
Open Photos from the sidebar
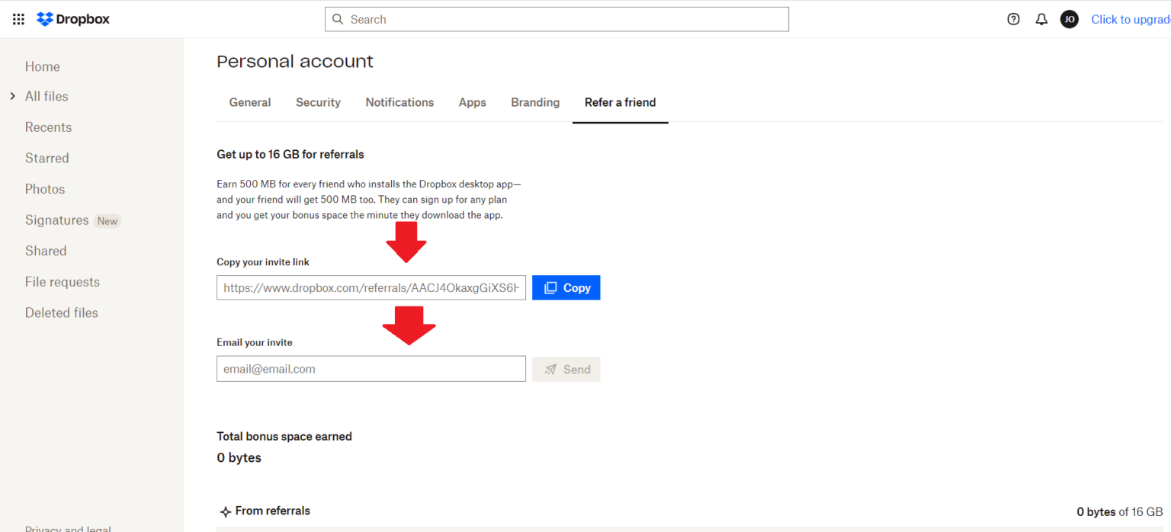[x=45, y=188]
